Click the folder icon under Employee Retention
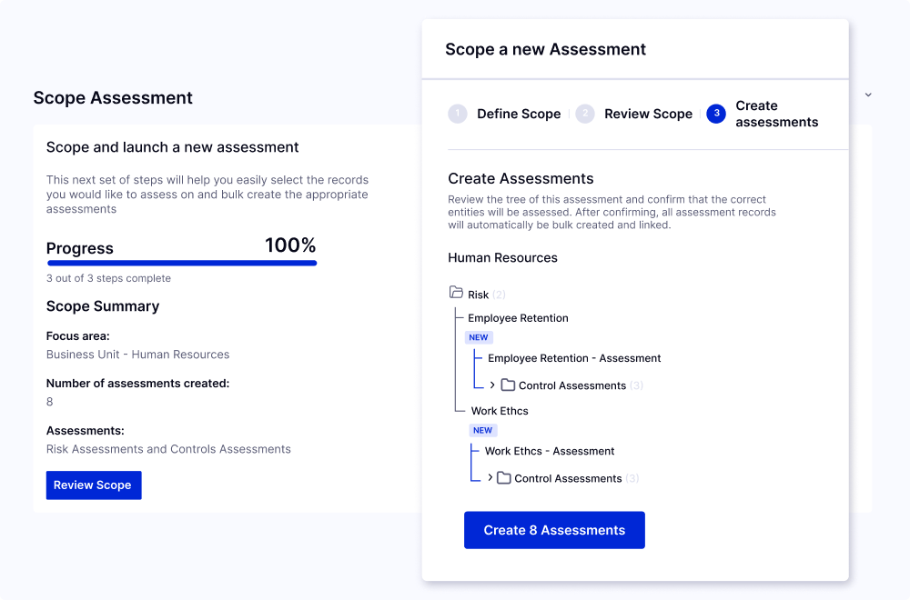Viewport: 910px width, 600px height. pos(508,385)
